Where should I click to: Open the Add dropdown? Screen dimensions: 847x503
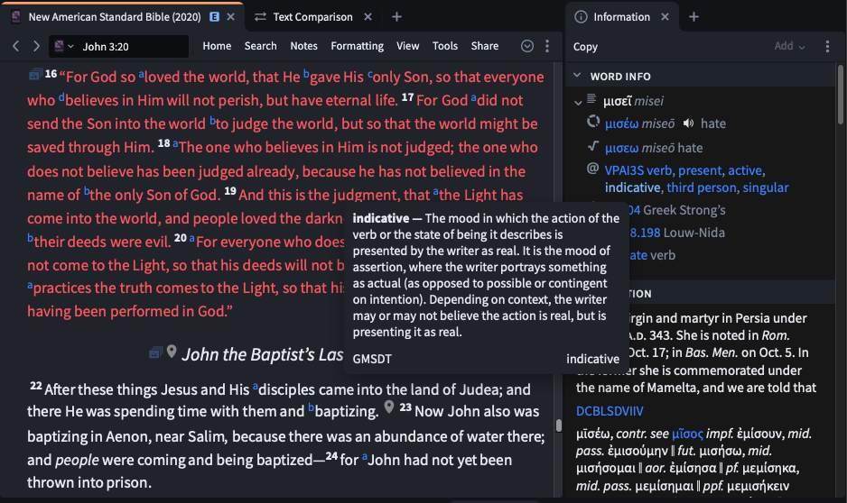point(789,46)
